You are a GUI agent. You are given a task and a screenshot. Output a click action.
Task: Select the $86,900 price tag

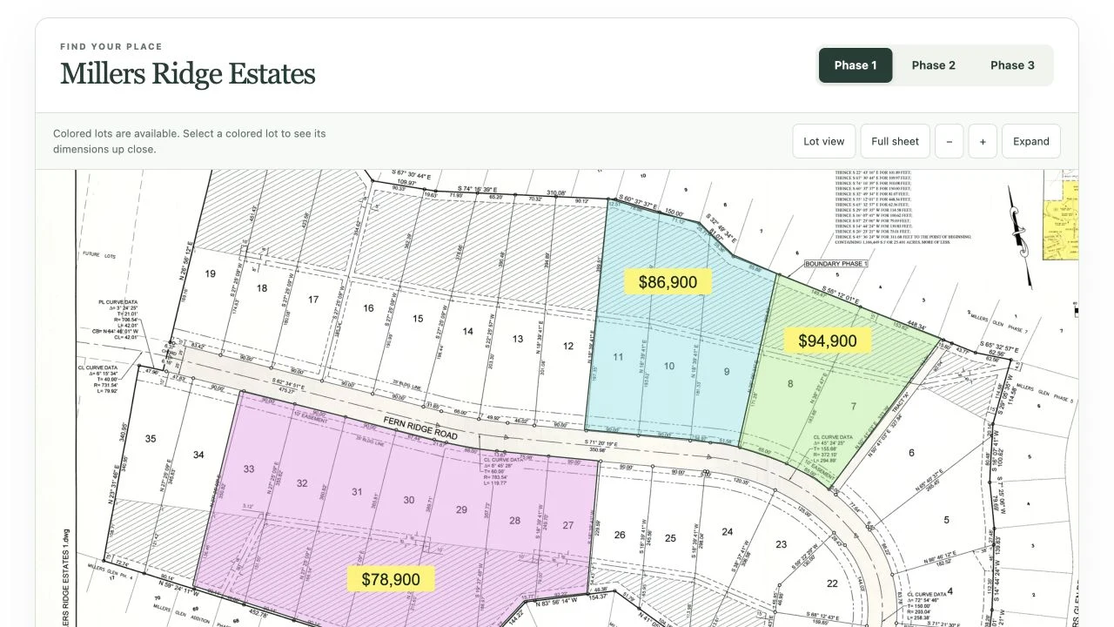point(668,281)
